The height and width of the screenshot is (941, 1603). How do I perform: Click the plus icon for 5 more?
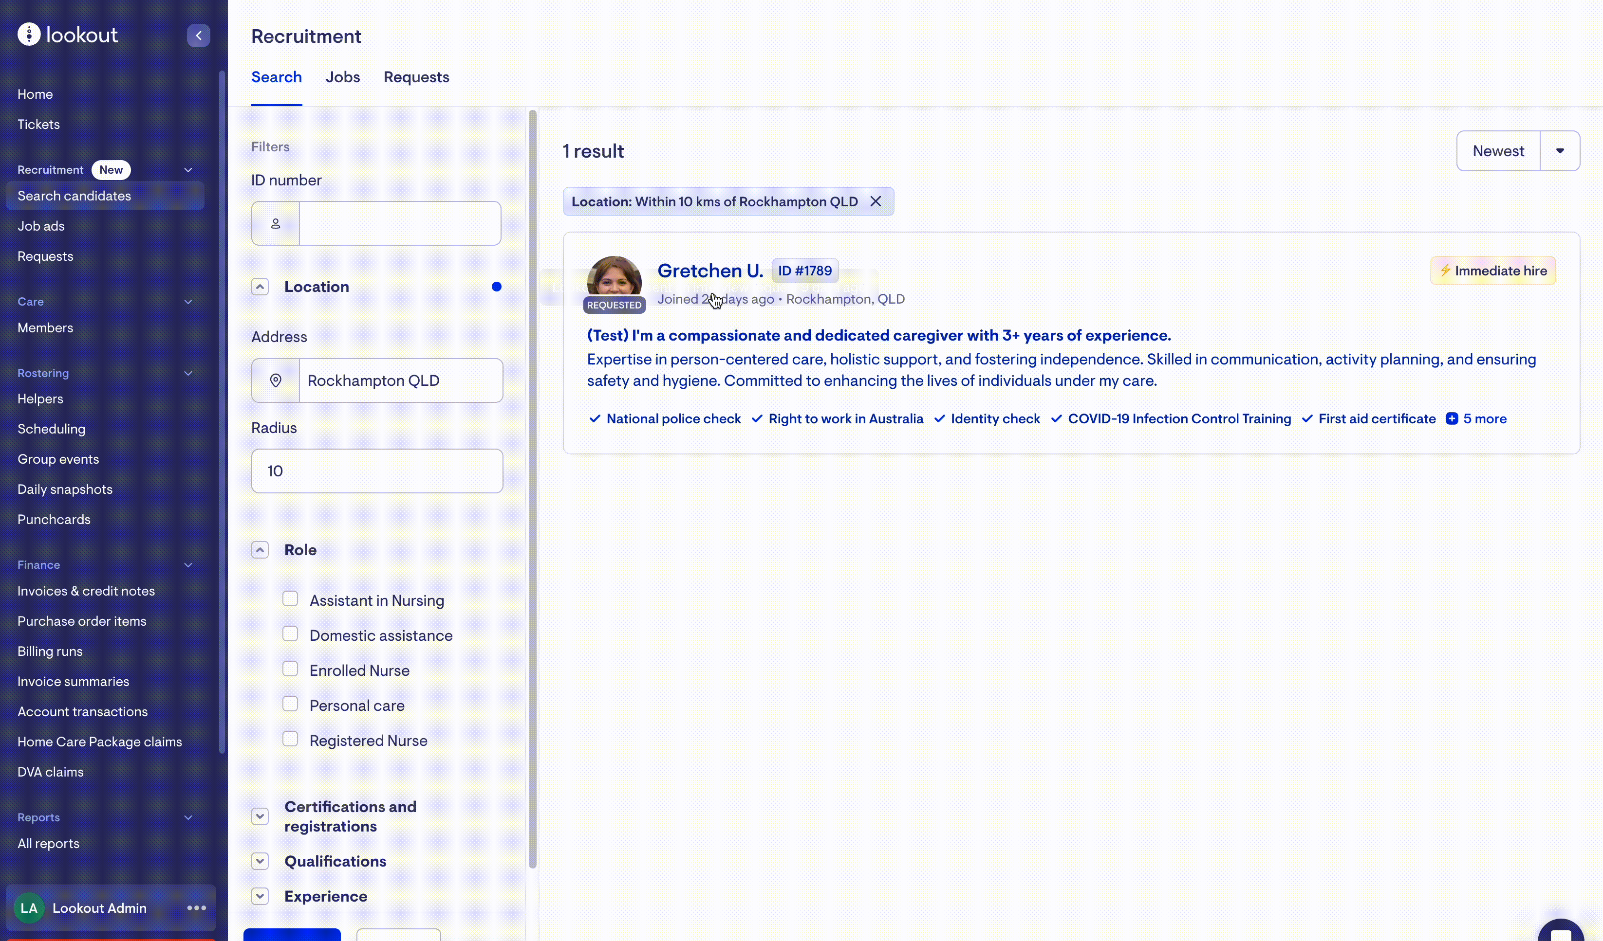point(1452,418)
